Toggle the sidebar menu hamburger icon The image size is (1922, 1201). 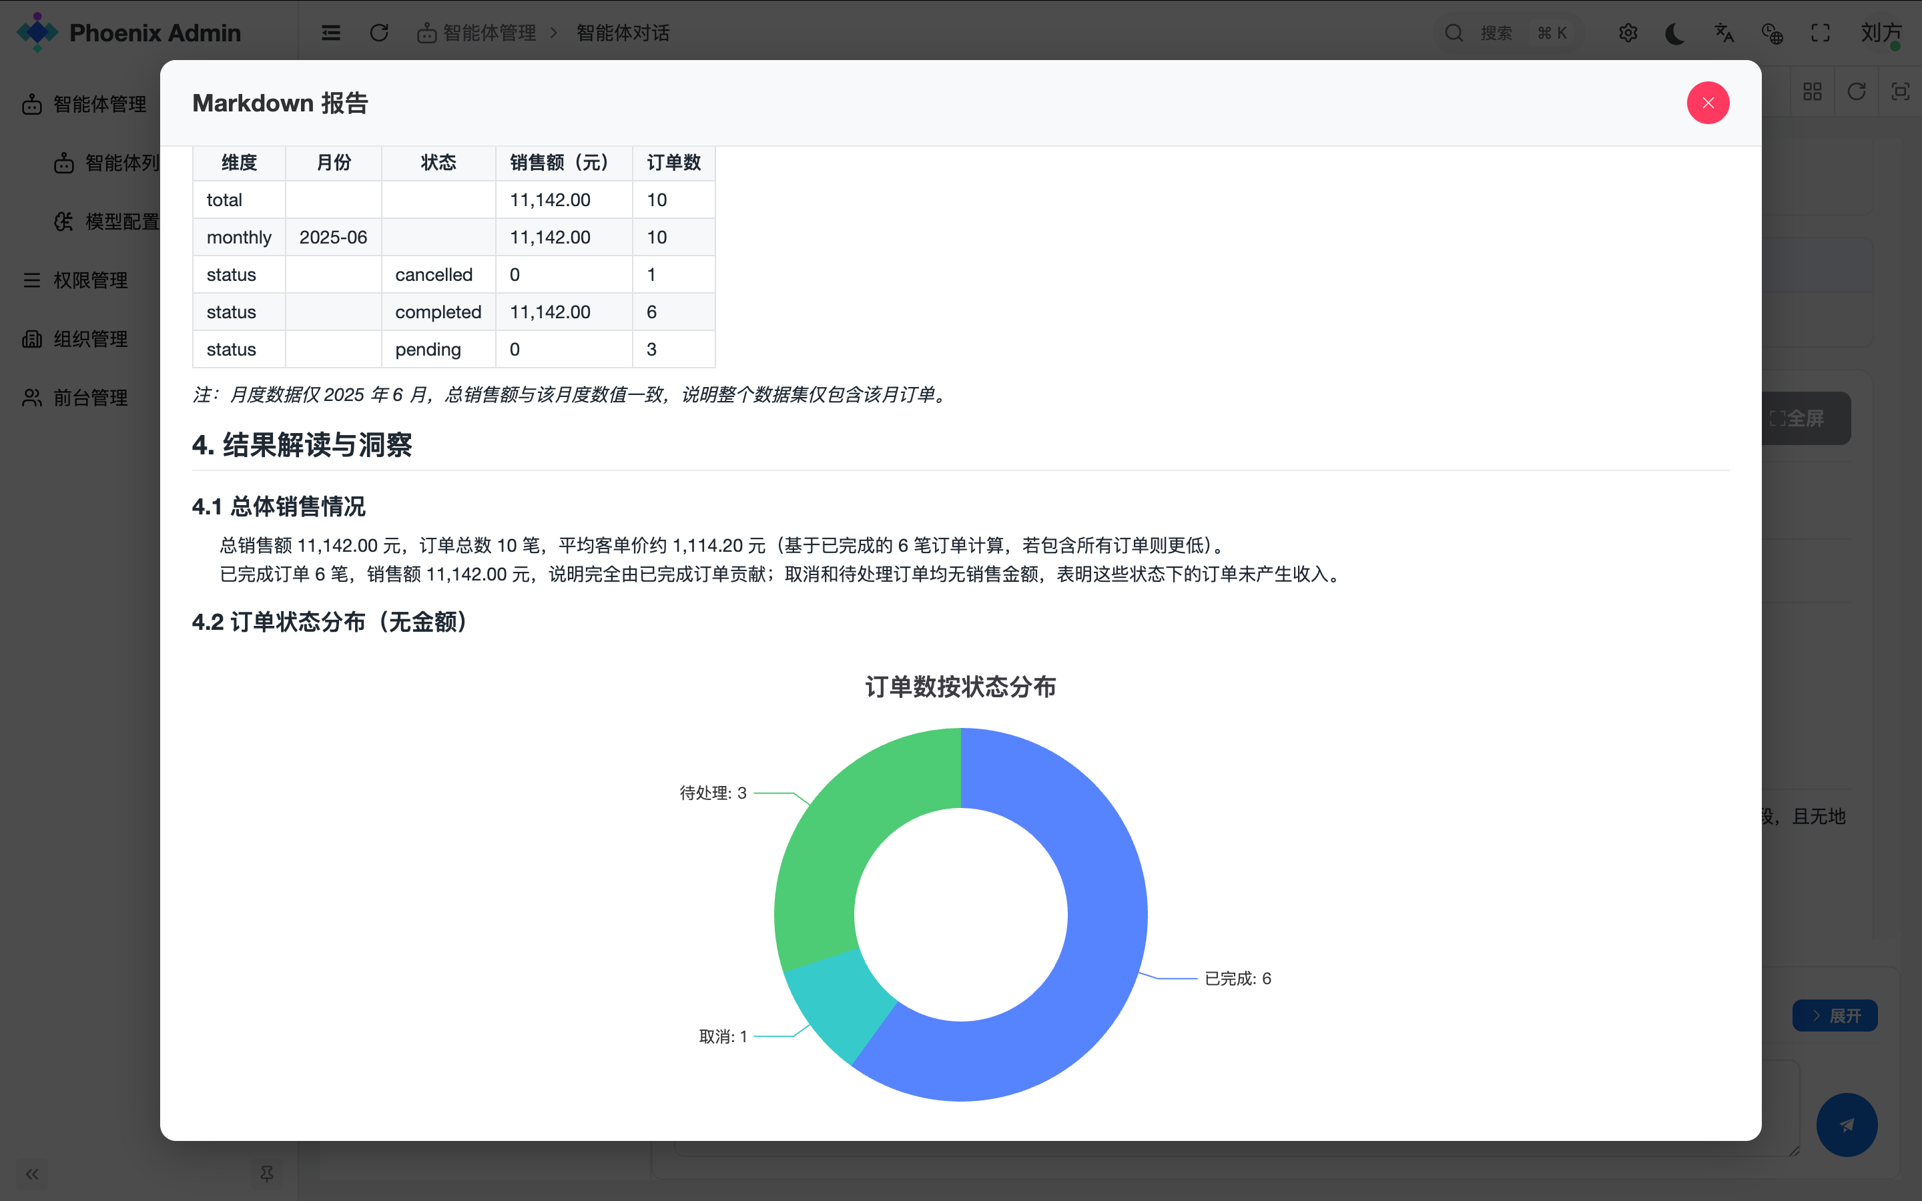(x=330, y=33)
